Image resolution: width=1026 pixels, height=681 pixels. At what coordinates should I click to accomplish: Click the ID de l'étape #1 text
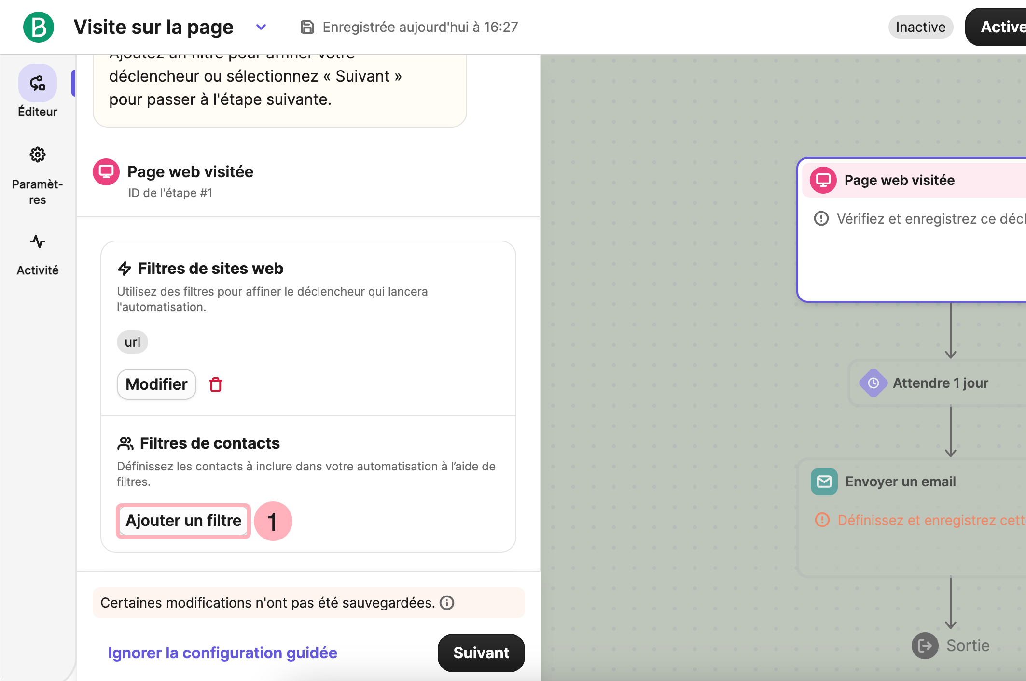pos(170,193)
